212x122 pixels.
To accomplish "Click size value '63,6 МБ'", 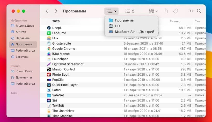I will click(185, 54).
